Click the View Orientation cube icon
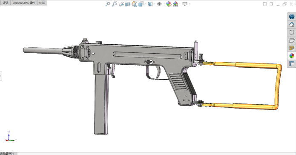Viewport: 296px width, 155px height. pos(141,4)
